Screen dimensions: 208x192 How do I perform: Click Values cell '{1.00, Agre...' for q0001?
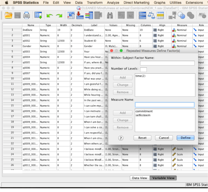coord(113,36)
